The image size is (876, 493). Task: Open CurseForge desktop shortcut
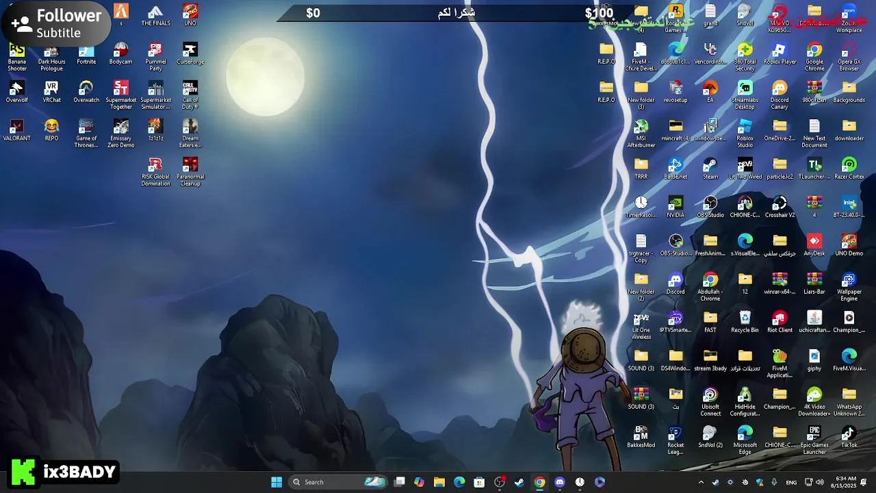190,54
